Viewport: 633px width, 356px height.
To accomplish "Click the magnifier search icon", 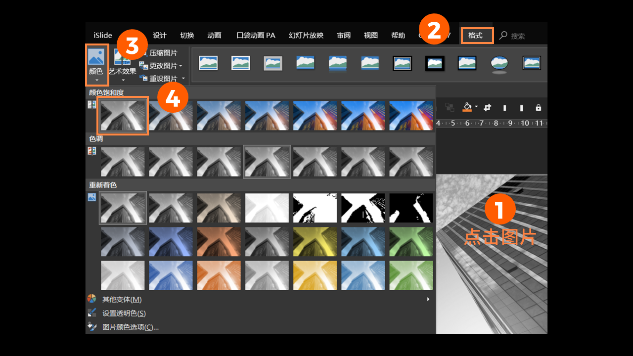I will (x=503, y=36).
